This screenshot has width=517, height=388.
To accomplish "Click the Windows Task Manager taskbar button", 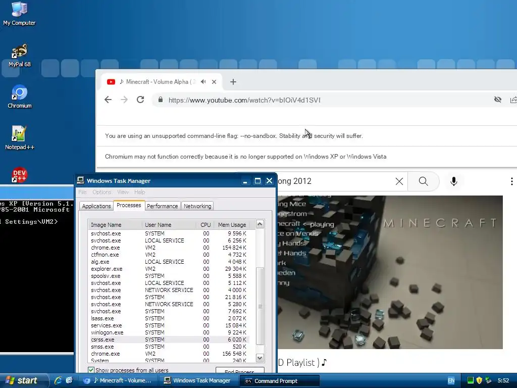I will 200,380.
